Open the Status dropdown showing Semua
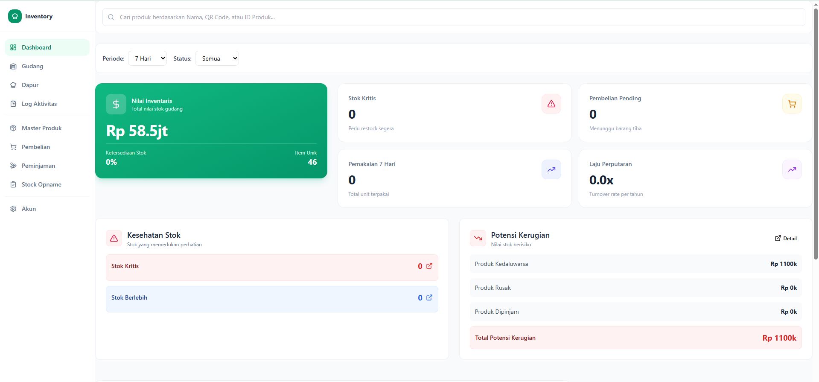Viewport: 819px width, 382px height. point(217,58)
